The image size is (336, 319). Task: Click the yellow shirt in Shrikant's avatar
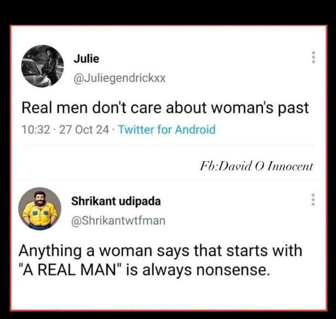[40, 214]
